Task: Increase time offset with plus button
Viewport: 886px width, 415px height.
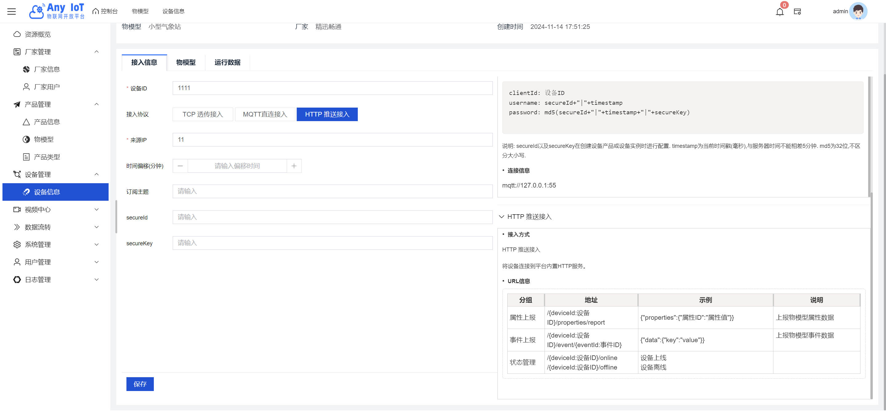Action: pos(294,166)
